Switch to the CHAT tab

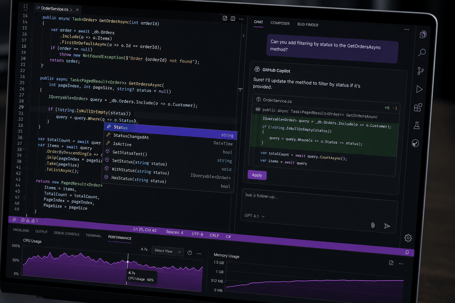coord(258,22)
